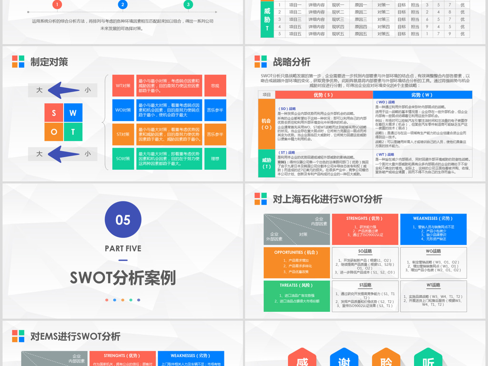This screenshot has height=366, width=488.
Task: Click the red step circle numbered 1
Action: (x=58, y=5)
